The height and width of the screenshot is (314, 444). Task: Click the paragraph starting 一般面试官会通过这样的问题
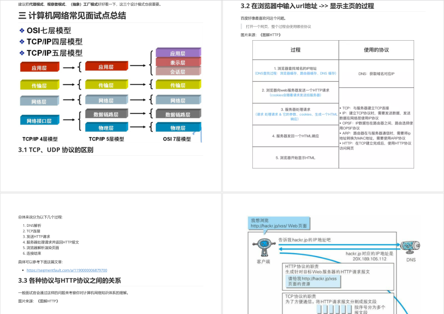point(74,293)
